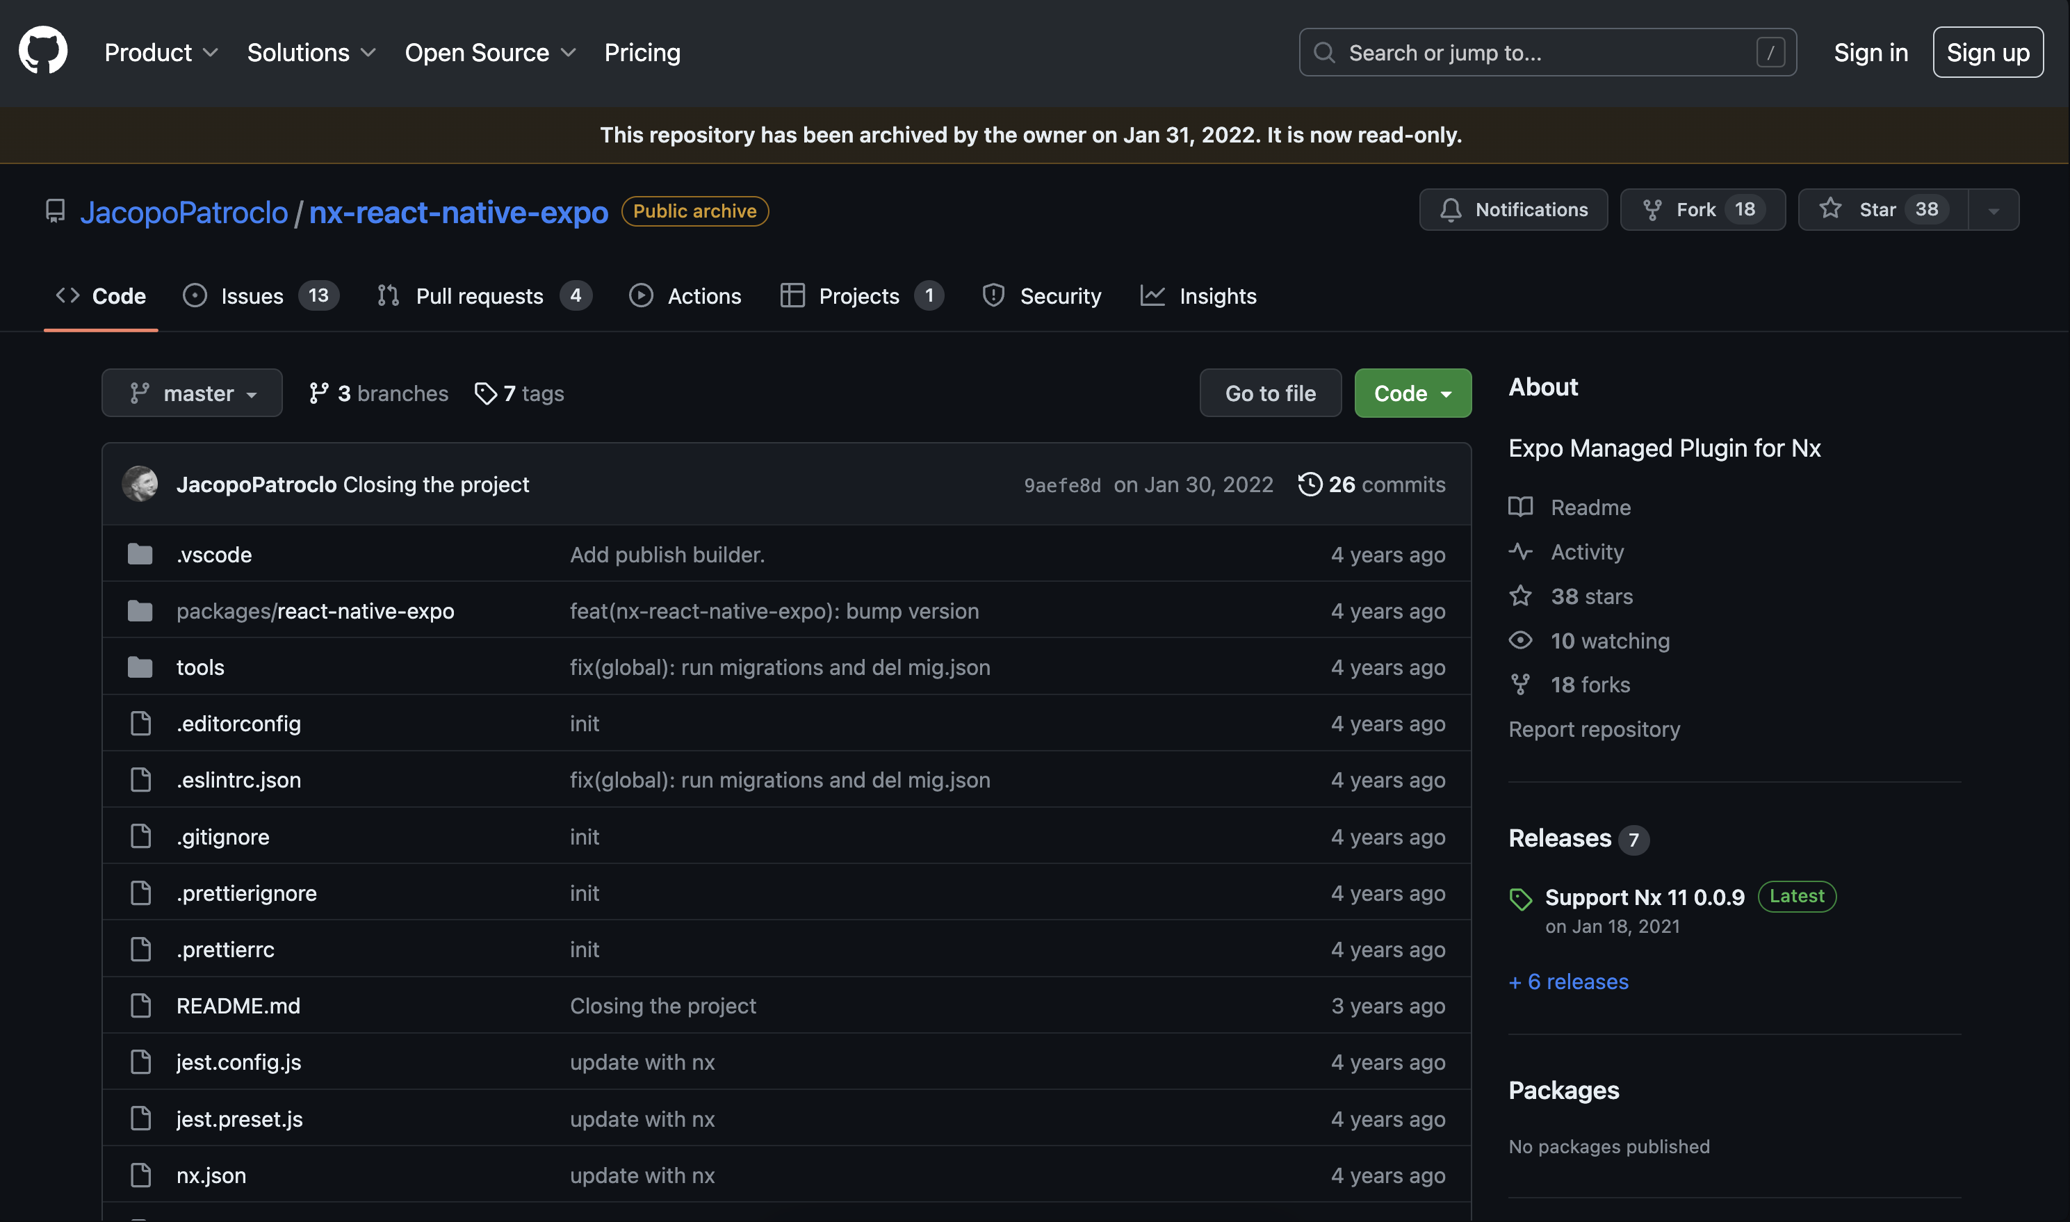The image size is (2070, 1222).
Task: Click the Sign up button
Action: point(1987,53)
